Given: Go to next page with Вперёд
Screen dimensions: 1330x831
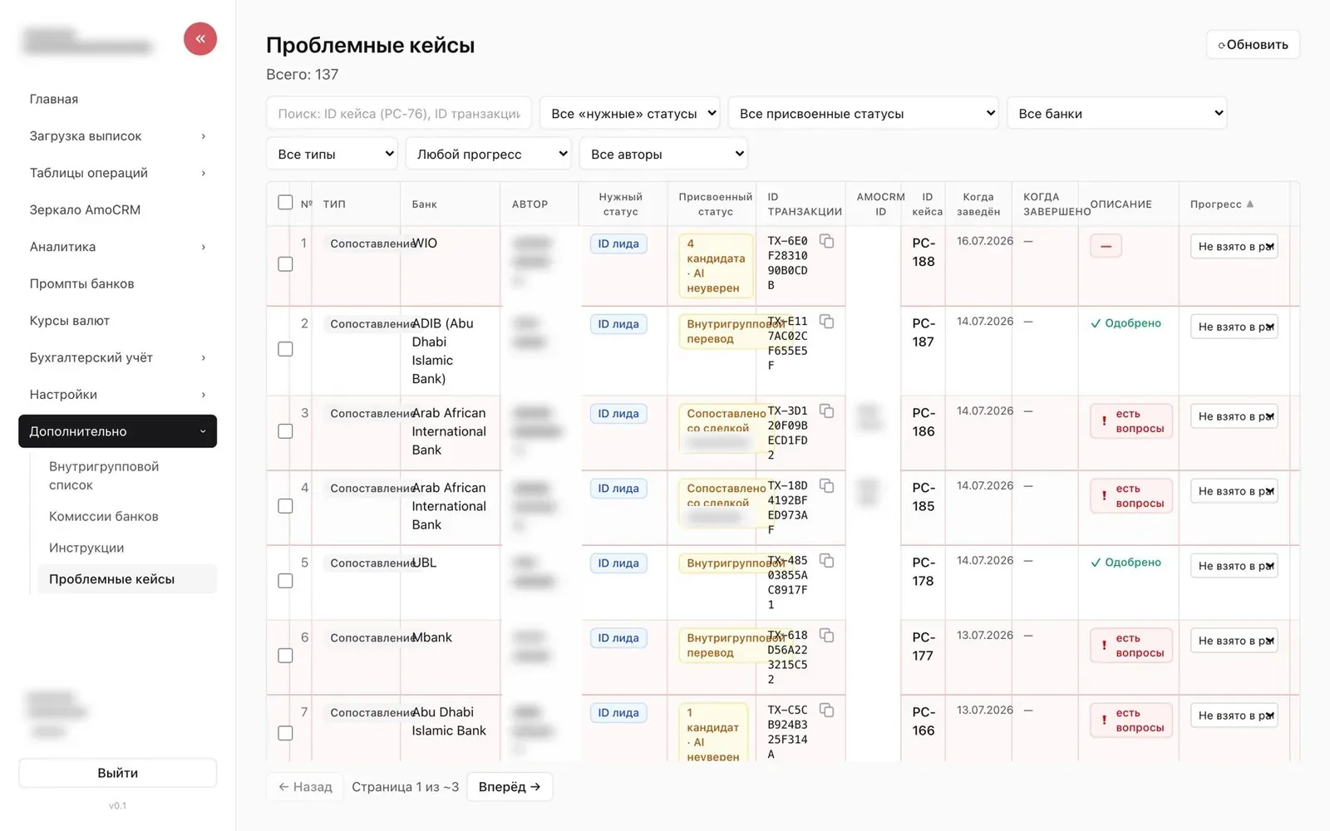Looking at the screenshot, I should point(510,787).
